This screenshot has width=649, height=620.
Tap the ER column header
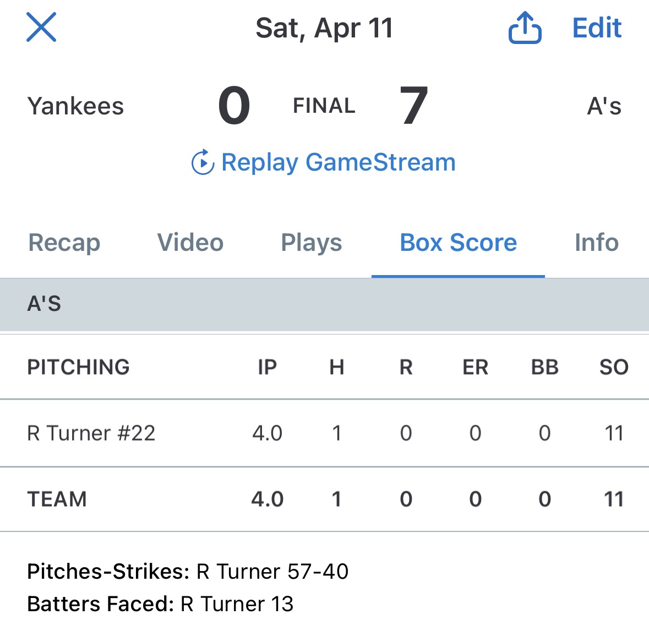tap(475, 367)
